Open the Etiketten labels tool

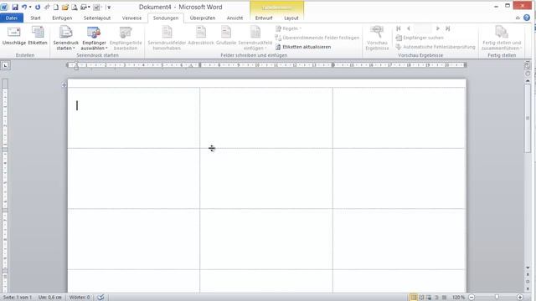pyautogui.click(x=38, y=36)
